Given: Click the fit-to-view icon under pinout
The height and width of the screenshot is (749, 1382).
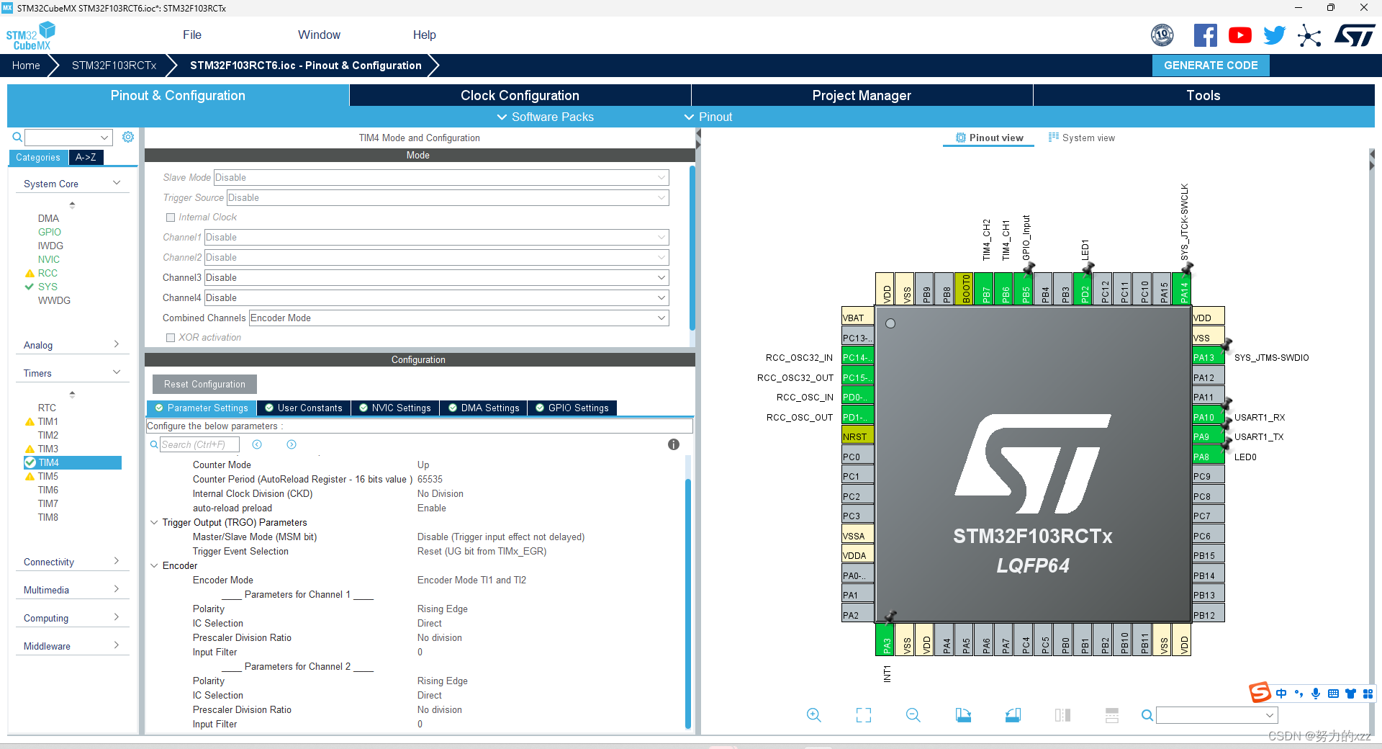Looking at the screenshot, I should click(x=864, y=715).
